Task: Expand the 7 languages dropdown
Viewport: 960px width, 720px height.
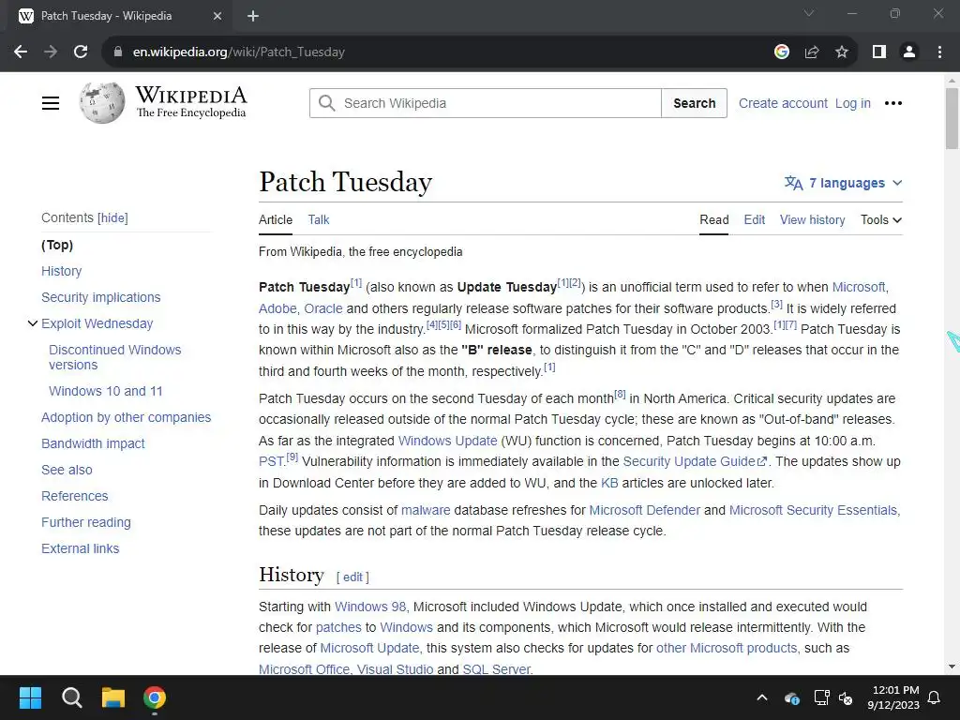Action: [843, 183]
